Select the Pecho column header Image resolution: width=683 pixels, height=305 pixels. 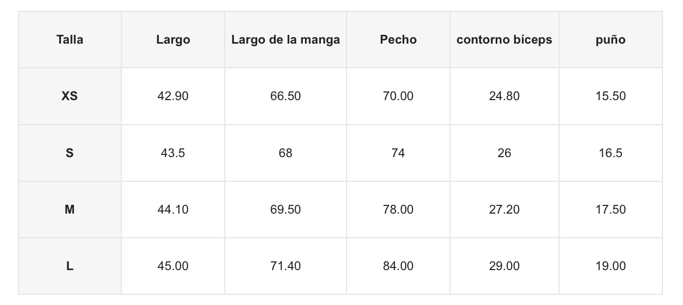398,40
